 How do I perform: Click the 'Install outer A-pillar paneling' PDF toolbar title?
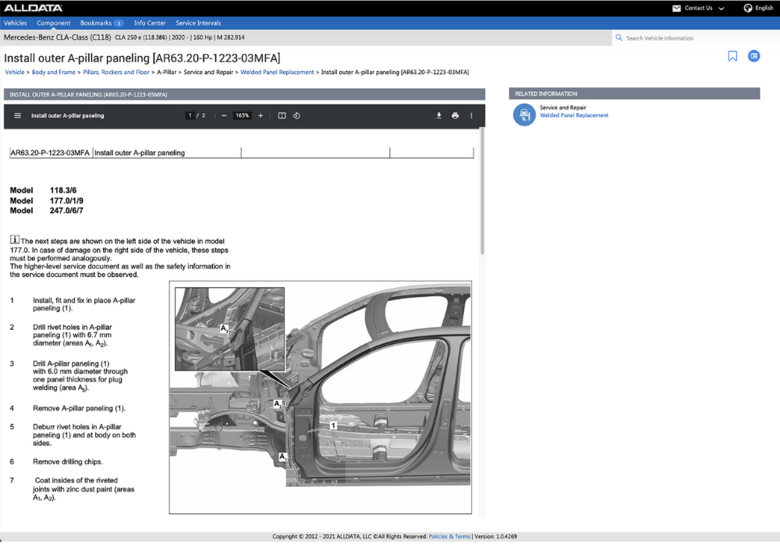click(x=68, y=115)
